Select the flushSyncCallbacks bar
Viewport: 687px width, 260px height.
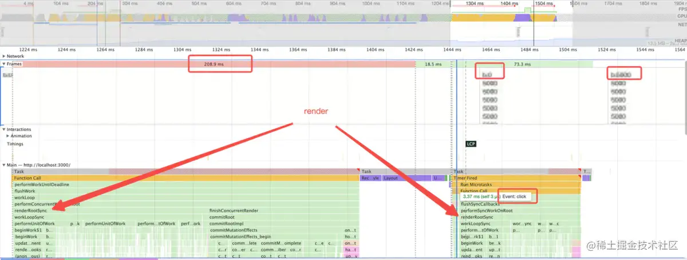519,204
